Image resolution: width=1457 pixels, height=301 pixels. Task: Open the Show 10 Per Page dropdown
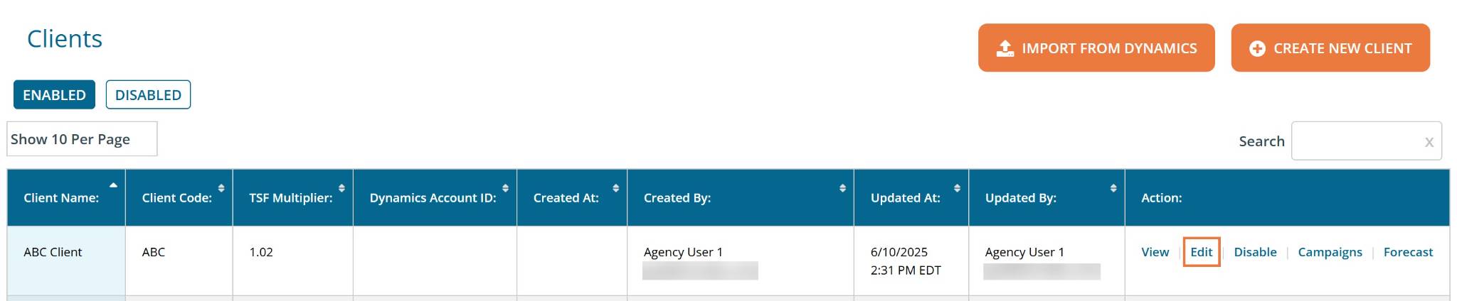(82, 139)
